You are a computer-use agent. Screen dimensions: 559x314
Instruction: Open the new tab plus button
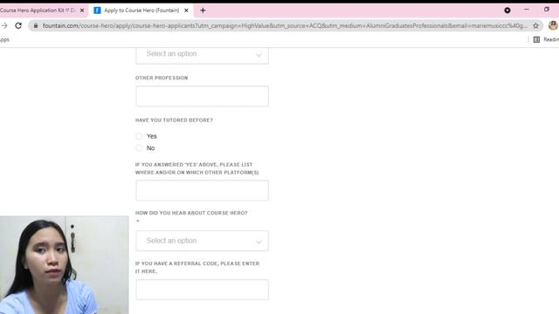pyautogui.click(x=203, y=10)
